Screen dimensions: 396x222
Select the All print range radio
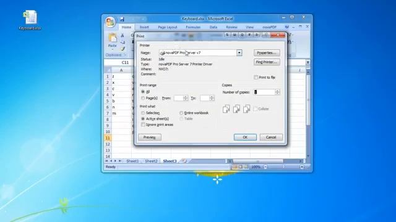point(143,92)
